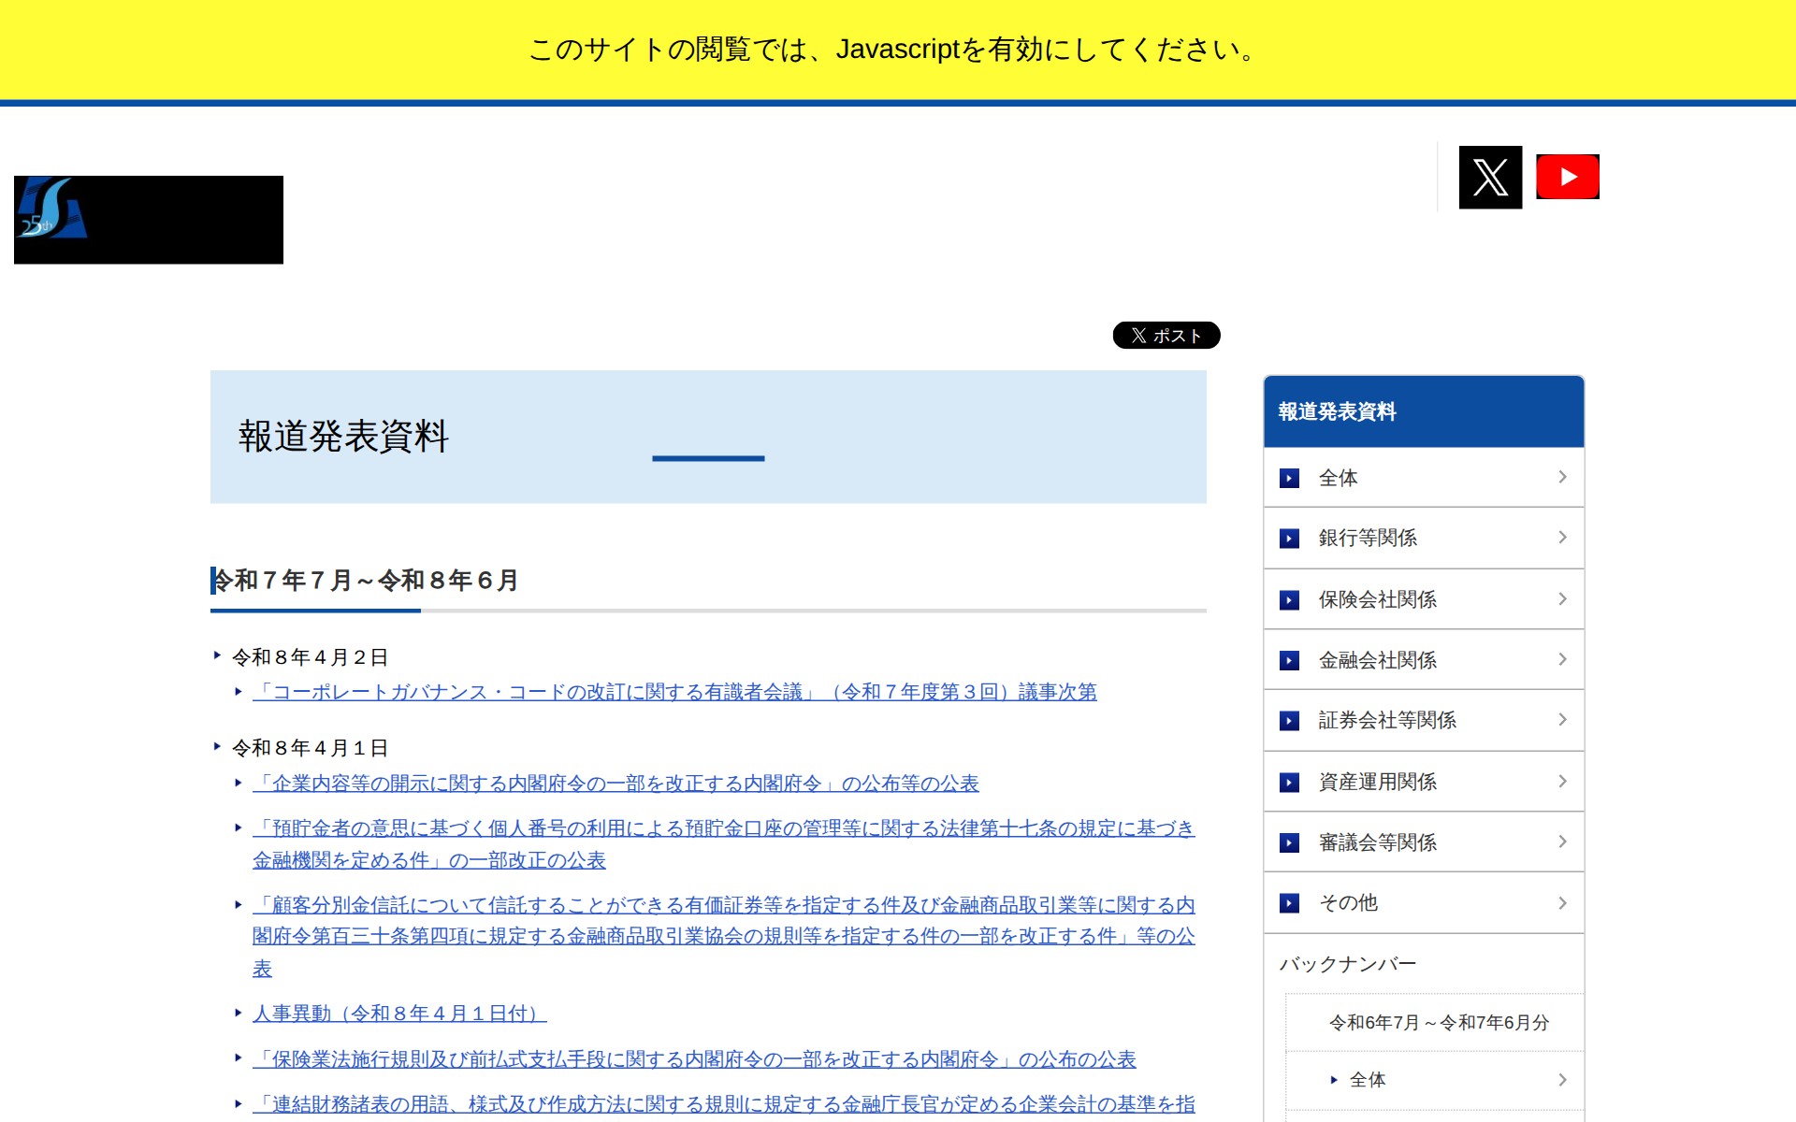Viewport: 1796px width, 1122px height.
Task: Open the X (Twitter) account icon
Action: (x=1490, y=176)
